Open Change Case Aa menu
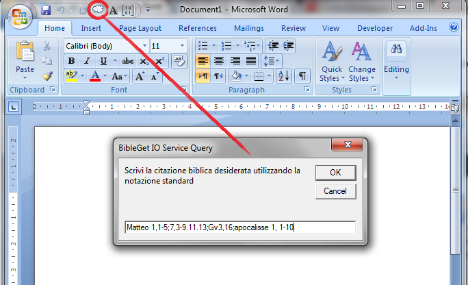Screen dimensions: 468x285 pos(119,76)
